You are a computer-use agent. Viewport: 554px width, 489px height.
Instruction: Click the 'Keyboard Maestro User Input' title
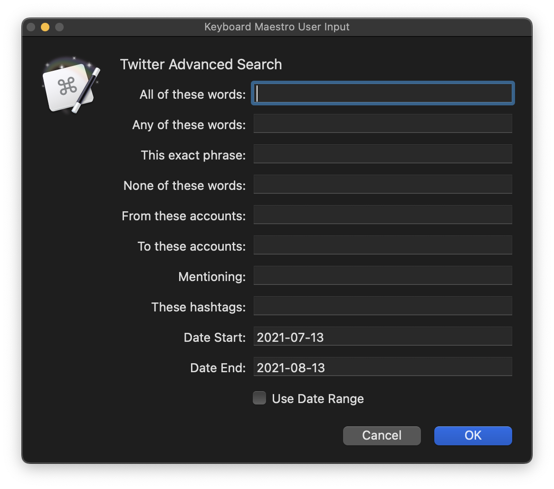pyautogui.click(x=277, y=27)
